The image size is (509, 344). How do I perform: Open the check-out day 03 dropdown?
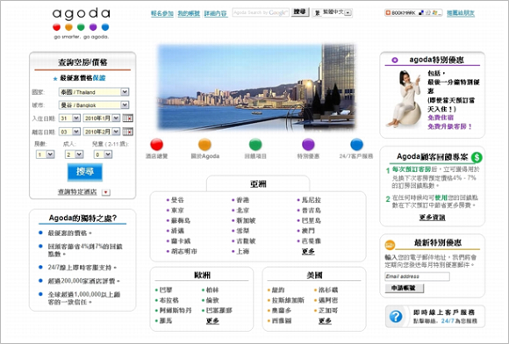(69, 132)
